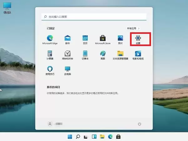The image size is (188, 141).
Task: Expand 所有应用 all apps list
Action: pos(133,29)
